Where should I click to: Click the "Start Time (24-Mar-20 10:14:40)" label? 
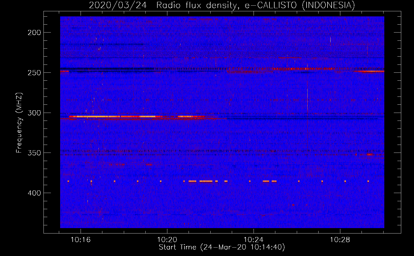pyautogui.click(x=222, y=247)
